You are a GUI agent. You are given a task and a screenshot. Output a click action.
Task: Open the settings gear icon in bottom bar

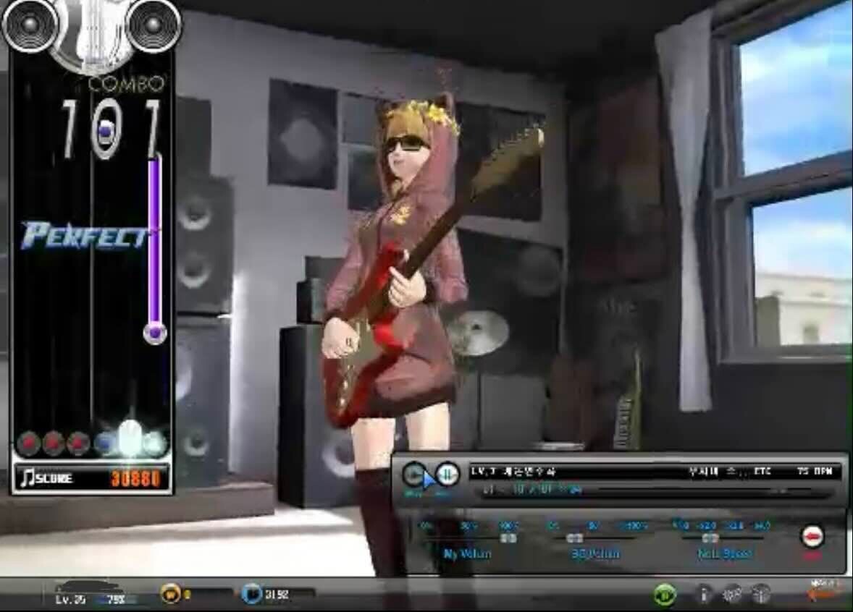733,594
